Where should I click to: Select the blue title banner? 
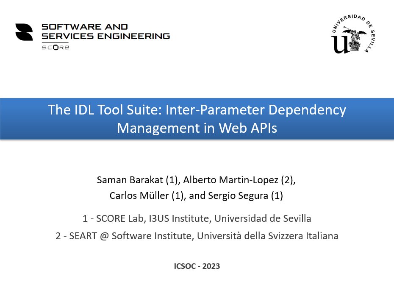click(x=197, y=118)
